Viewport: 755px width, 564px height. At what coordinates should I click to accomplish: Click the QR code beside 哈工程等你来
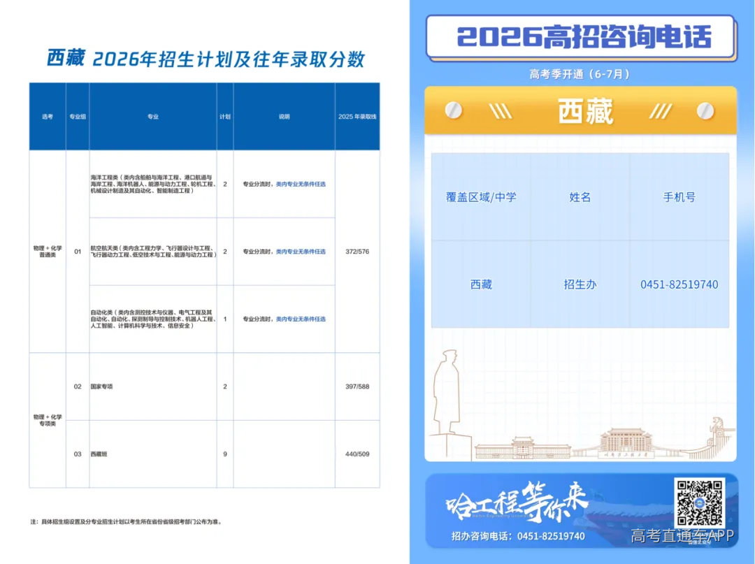tap(700, 502)
